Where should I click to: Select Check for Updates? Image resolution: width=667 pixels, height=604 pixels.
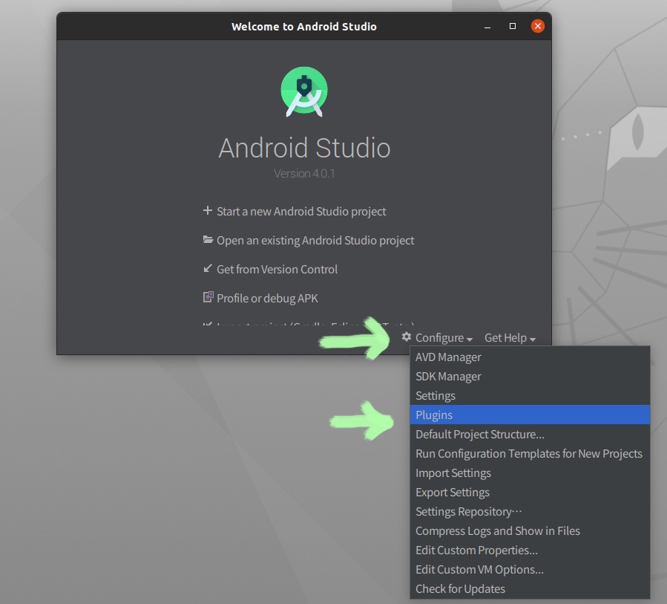(530, 588)
